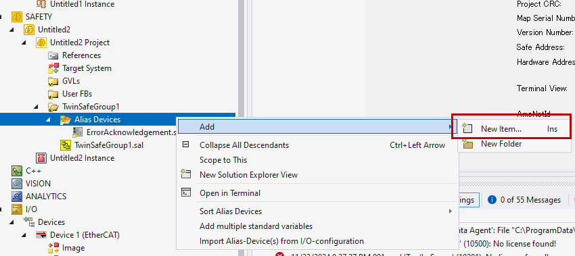Select the VISION tree item
Screen dimensions: 575x256
[x=38, y=184]
